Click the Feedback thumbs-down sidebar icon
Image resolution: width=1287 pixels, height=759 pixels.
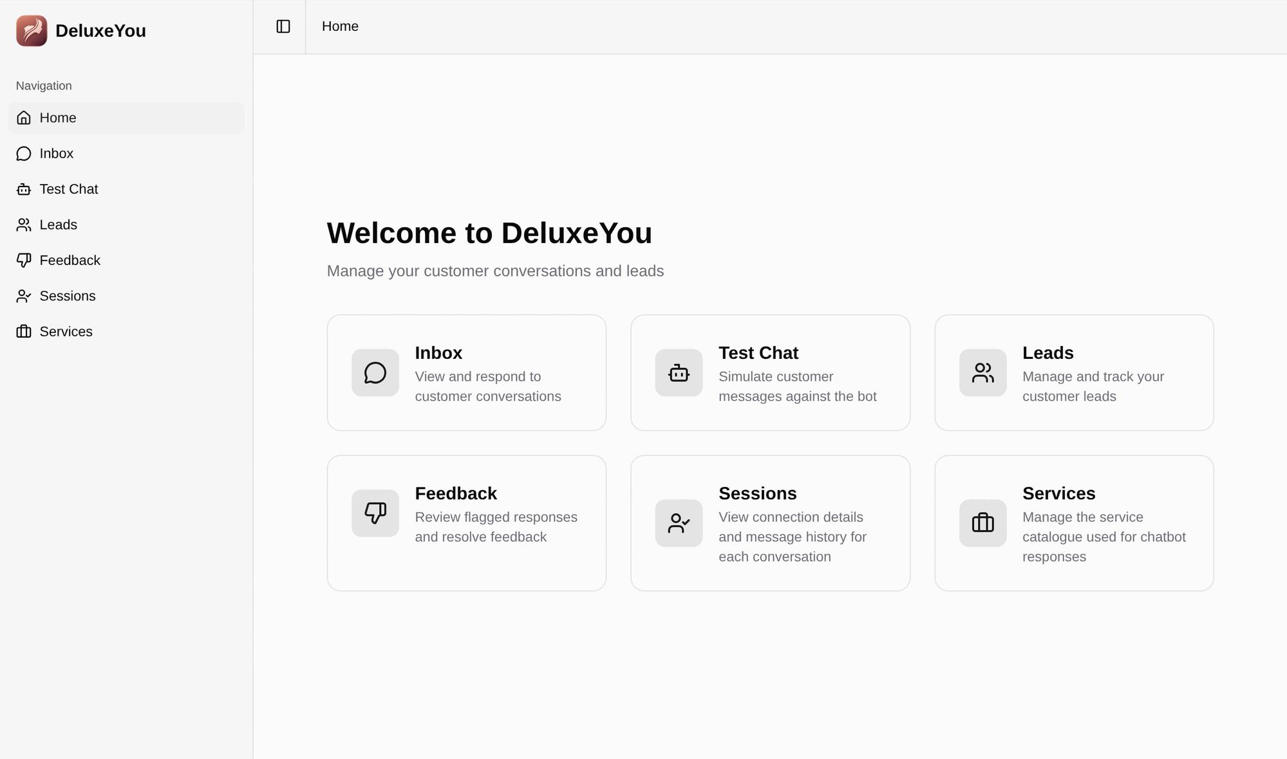[x=24, y=261]
